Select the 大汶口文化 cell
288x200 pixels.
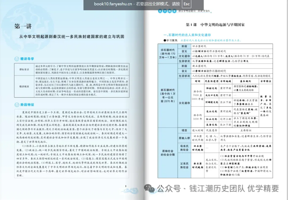pyautogui.click(x=212, y=95)
